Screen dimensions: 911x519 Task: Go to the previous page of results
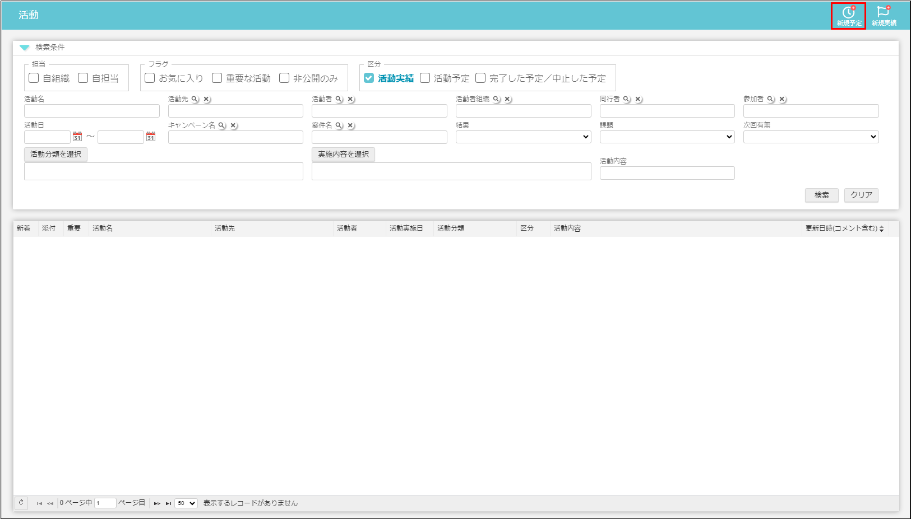pyautogui.click(x=50, y=503)
